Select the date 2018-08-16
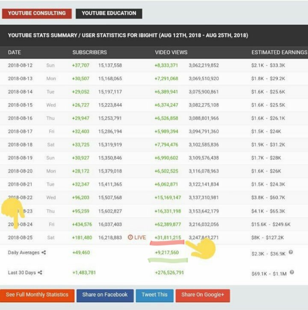The height and width of the screenshot is (310, 308). pos(20,118)
